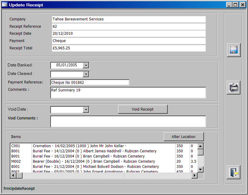
Task: Click items list scroll up arrow
Action: point(200,146)
